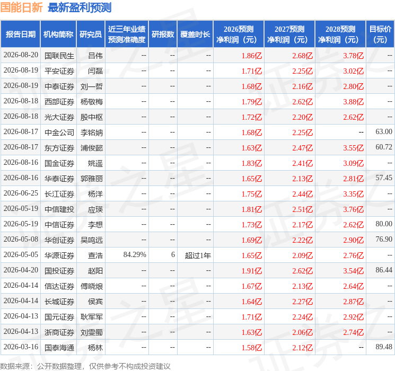Select the 信达证券 institution cell
Image resolution: width=395 pixels, height=371 pixels.
pyautogui.click(x=59, y=286)
